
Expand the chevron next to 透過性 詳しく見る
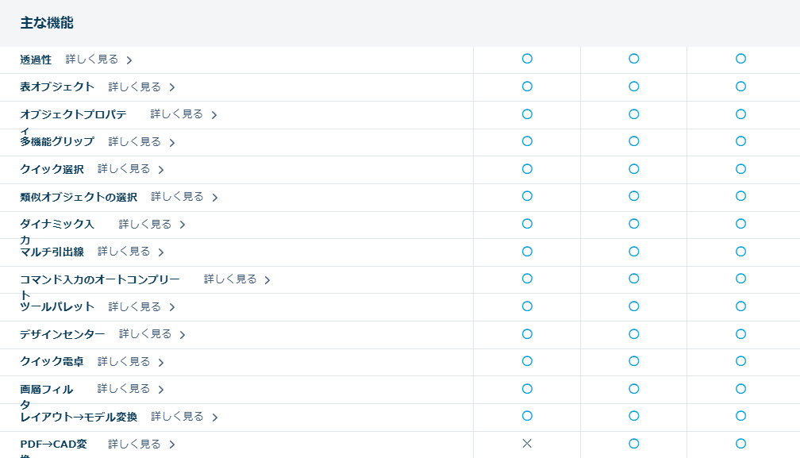pos(129,60)
